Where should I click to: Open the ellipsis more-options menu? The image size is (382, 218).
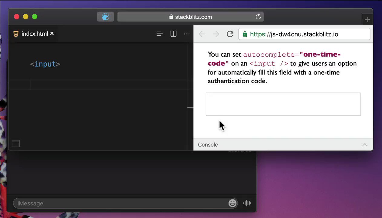pyautogui.click(x=186, y=34)
